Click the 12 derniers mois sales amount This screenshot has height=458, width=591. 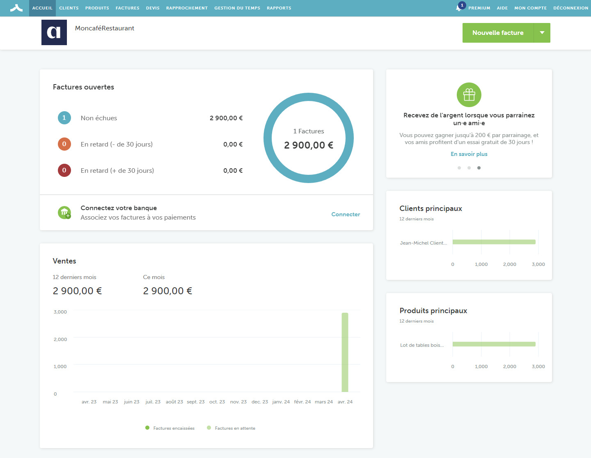77,291
